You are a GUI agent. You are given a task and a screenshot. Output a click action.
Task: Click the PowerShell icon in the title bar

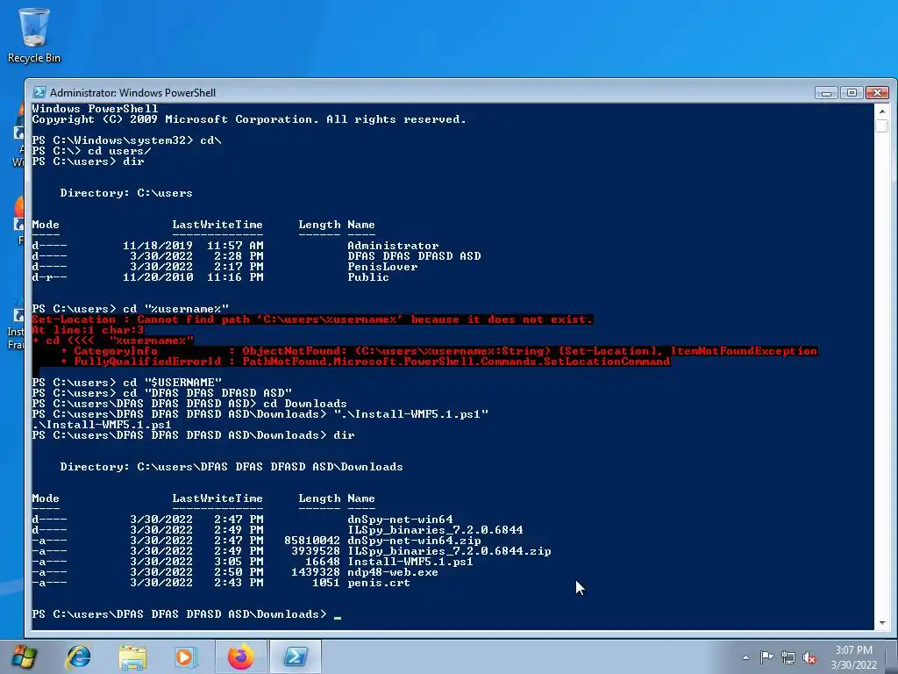tap(39, 92)
